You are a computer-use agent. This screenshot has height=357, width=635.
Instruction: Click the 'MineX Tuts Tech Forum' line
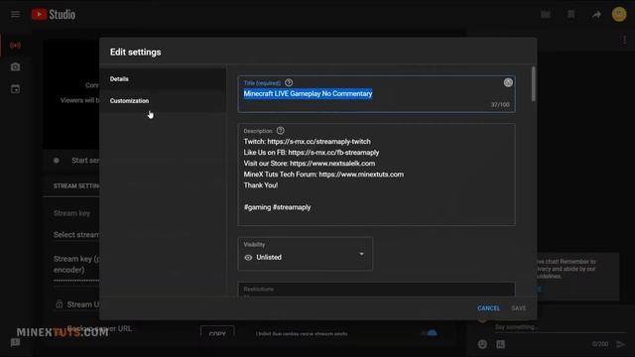coord(323,175)
